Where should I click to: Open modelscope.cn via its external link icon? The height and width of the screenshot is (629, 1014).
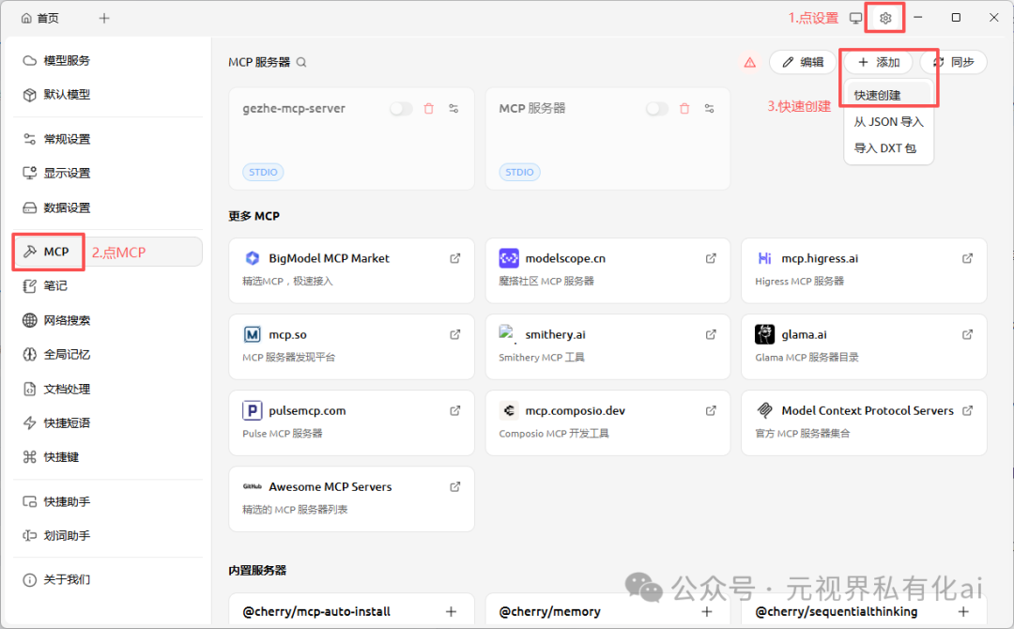point(711,257)
